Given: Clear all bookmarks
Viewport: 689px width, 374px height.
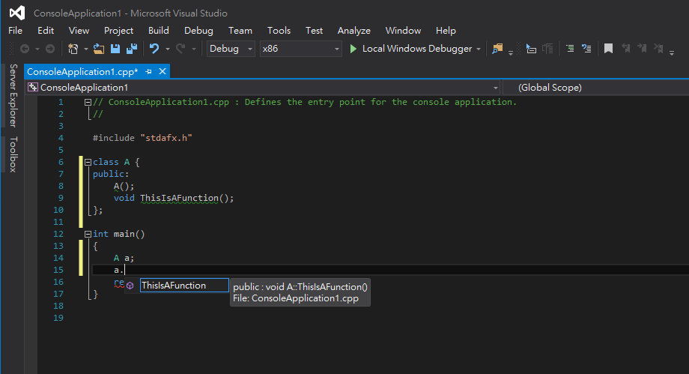Looking at the screenshot, I should click(x=658, y=49).
